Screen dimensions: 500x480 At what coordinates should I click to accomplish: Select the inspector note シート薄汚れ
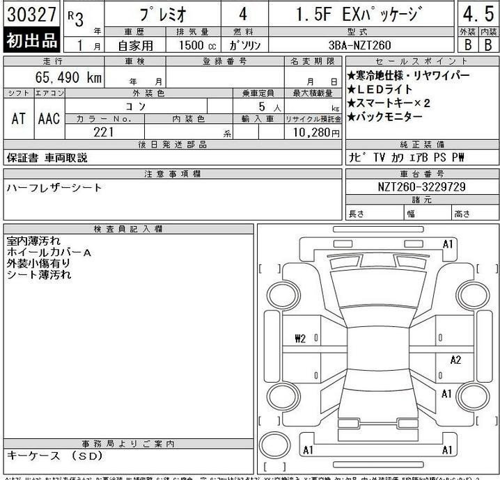(x=38, y=275)
